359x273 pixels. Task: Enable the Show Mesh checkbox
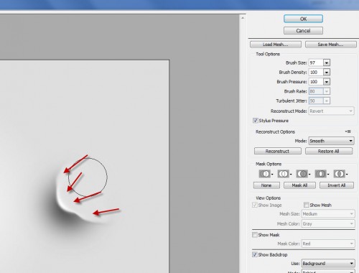(306, 205)
